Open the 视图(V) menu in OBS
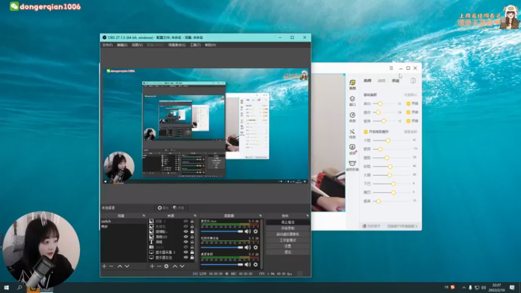Screen dimensions: 521x293 137,45
